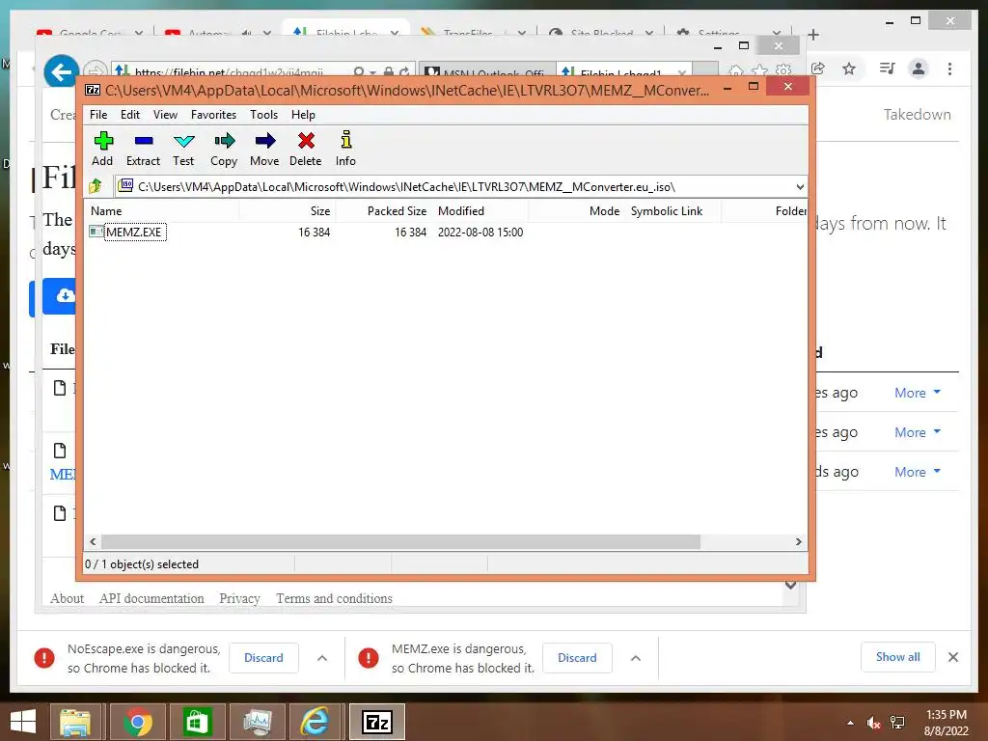The image size is (988, 741).
Task: Click the Add button in 7-Zip toolbar
Action: click(x=102, y=150)
